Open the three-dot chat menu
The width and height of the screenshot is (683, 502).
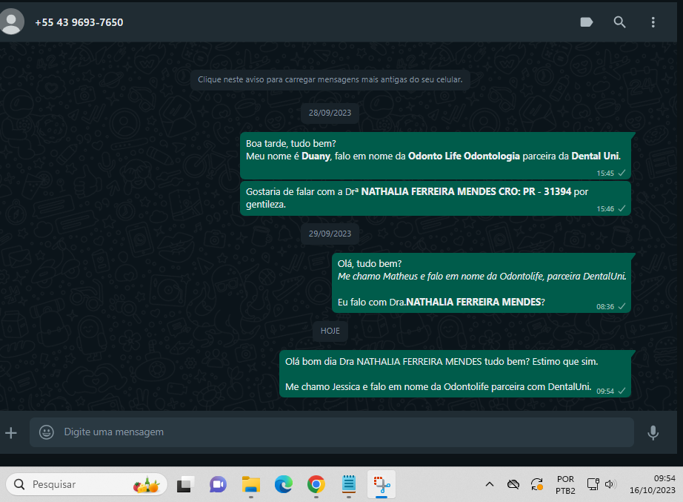653,22
